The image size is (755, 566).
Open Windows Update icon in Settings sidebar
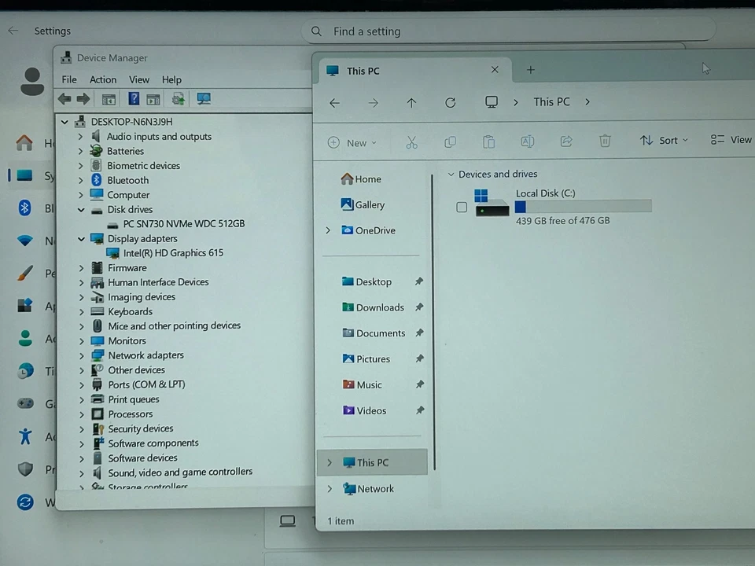point(25,502)
